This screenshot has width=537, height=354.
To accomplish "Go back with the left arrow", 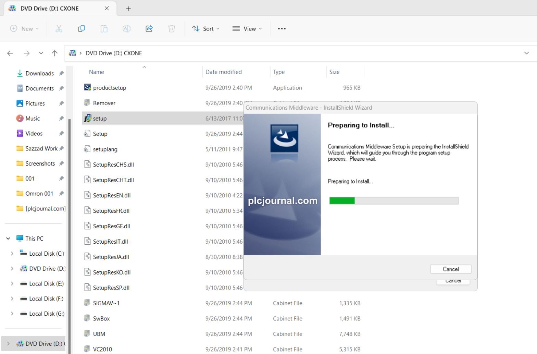I will pos(10,53).
